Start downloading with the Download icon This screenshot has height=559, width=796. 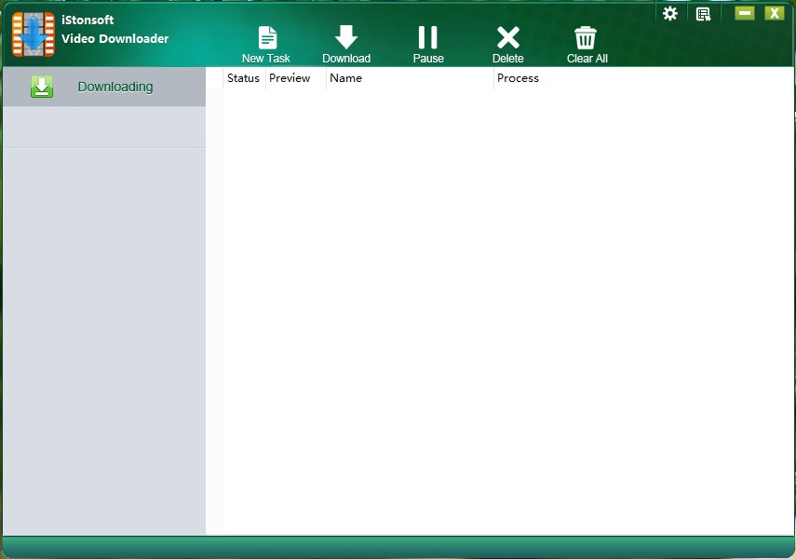click(x=346, y=37)
